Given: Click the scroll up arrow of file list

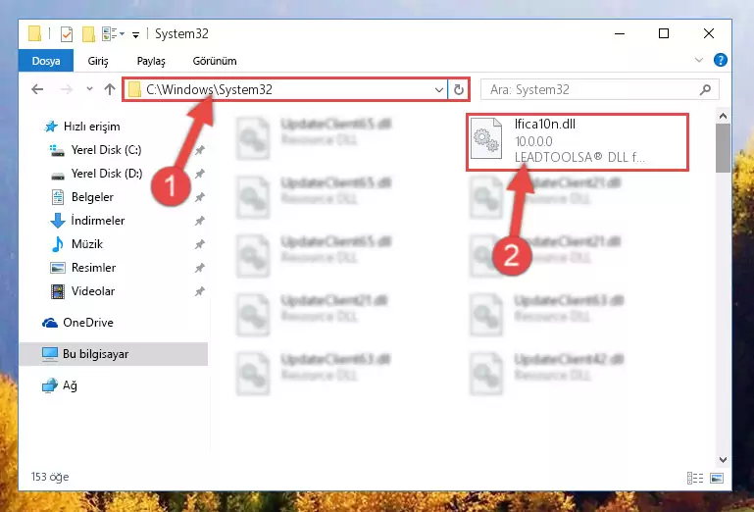Looking at the screenshot, I should (723, 116).
